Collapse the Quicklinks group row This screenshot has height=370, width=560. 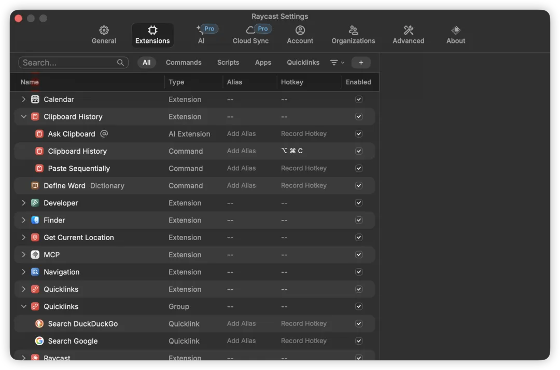point(23,306)
